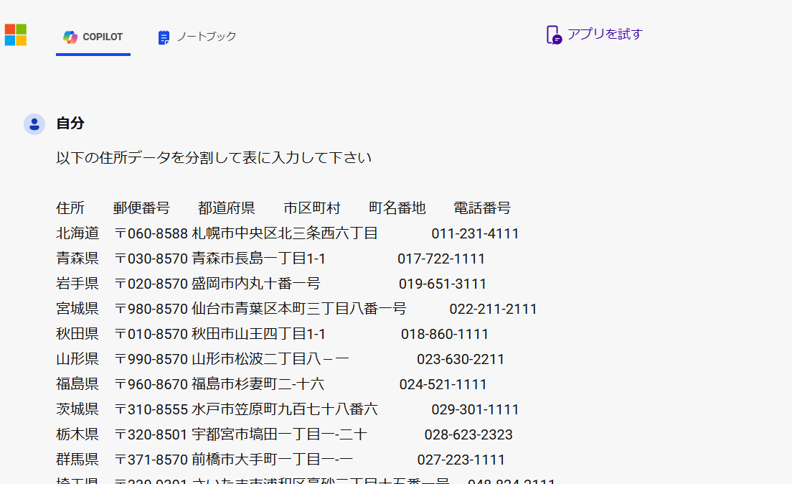792x484 pixels.
Task: Click the 市区町村 column header
Action: click(311, 208)
